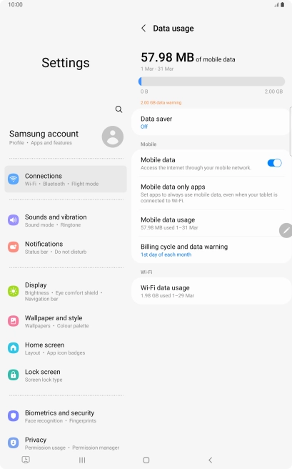
Task: Tap the green Display settings icon
Action: click(x=14, y=291)
